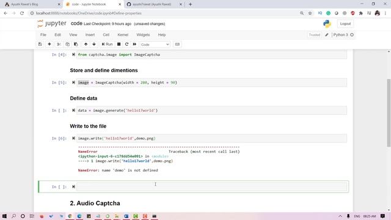Run the ImageCaptcha import cell via its run icon

coord(73,54)
